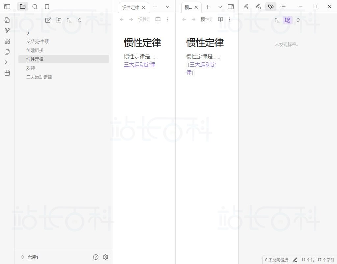Open the 艾萨克·牛顿 note in file list
337x264 pixels.
tap(38, 42)
